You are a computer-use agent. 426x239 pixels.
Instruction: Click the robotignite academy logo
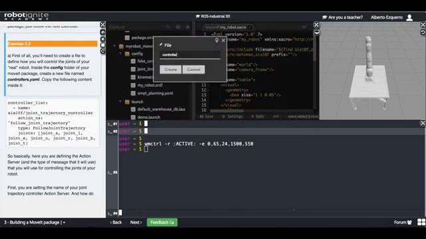pos(27,16)
